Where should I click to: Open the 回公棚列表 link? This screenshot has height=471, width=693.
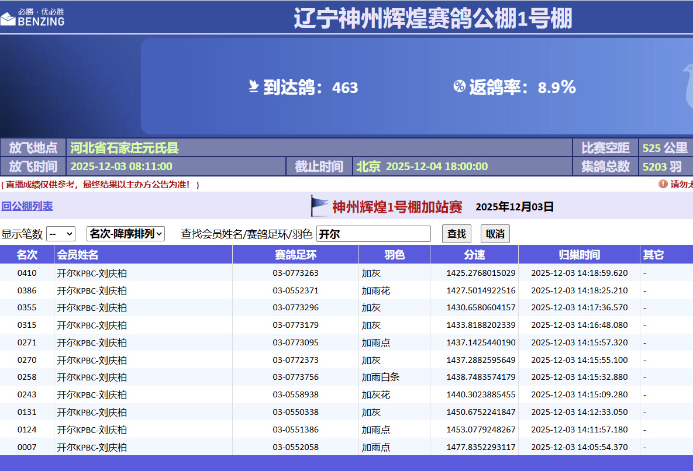coord(27,206)
